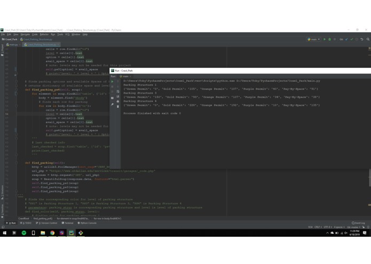Open the Help menu
The height and width of the screenshot is (264, 371).
[x=85, y=35]
